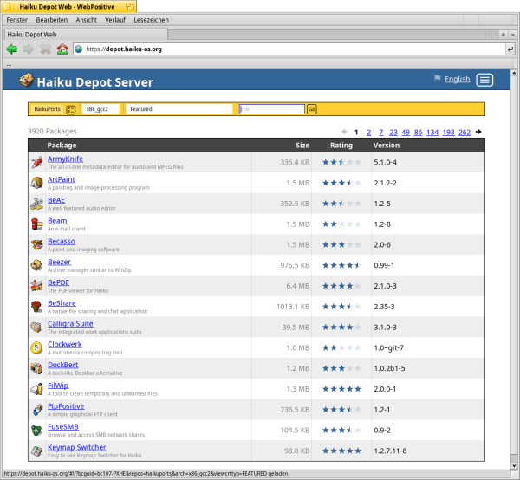520x480 pixels.
Task: Click the repository chooser icon beside HaikuPorts
Action: coord(71,109)
